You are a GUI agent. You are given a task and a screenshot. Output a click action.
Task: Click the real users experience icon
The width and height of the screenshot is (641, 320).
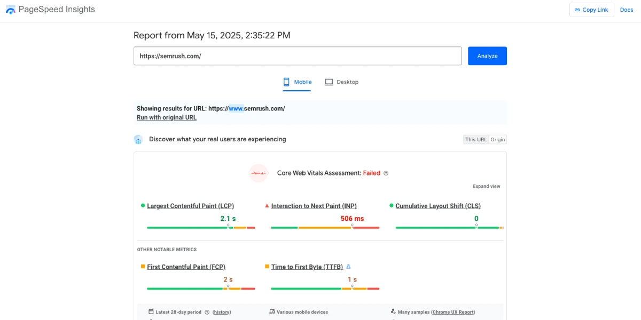(x=138, y=140)
